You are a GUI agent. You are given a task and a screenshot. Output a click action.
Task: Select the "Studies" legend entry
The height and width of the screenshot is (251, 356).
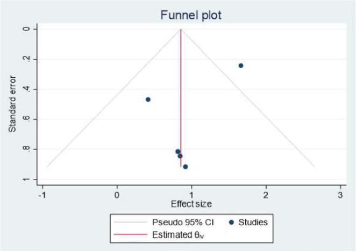click(255, 220)
